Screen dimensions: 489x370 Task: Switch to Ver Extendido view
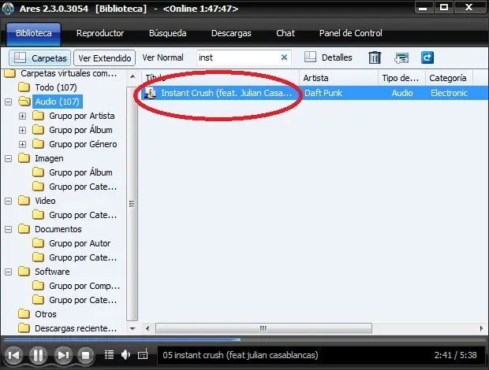(104, 58)
